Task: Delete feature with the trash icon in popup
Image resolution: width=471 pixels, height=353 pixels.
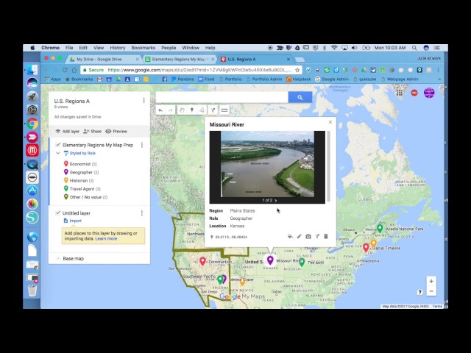Action: tap(326, 237)
